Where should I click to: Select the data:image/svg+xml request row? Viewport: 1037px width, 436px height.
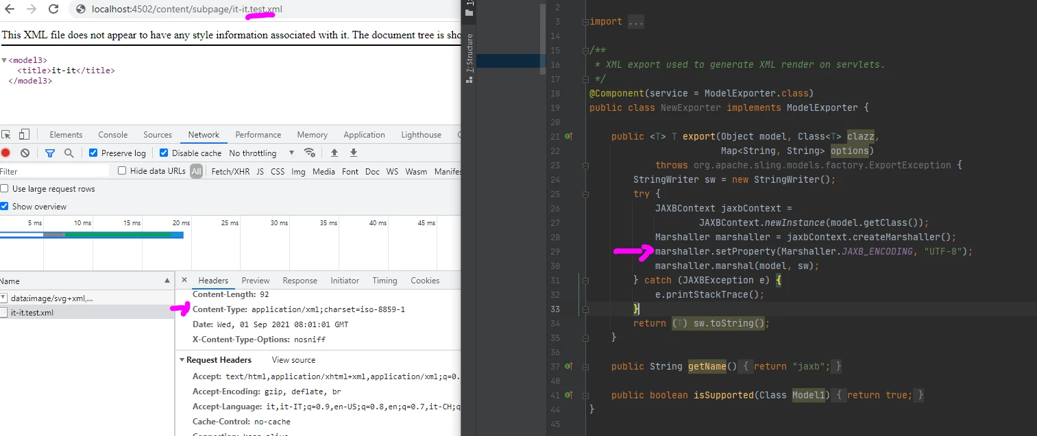87,298
